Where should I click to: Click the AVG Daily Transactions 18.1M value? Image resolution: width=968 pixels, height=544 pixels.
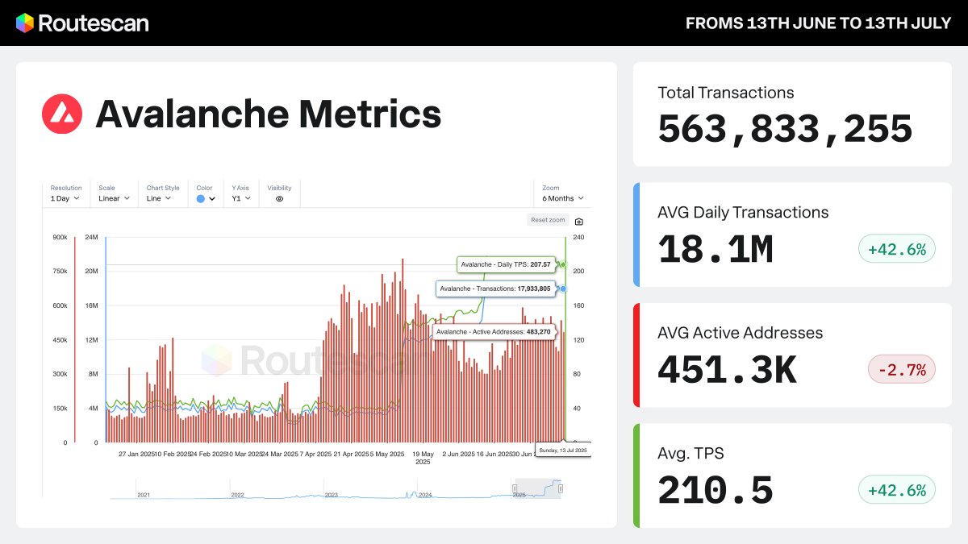point(716,250)
